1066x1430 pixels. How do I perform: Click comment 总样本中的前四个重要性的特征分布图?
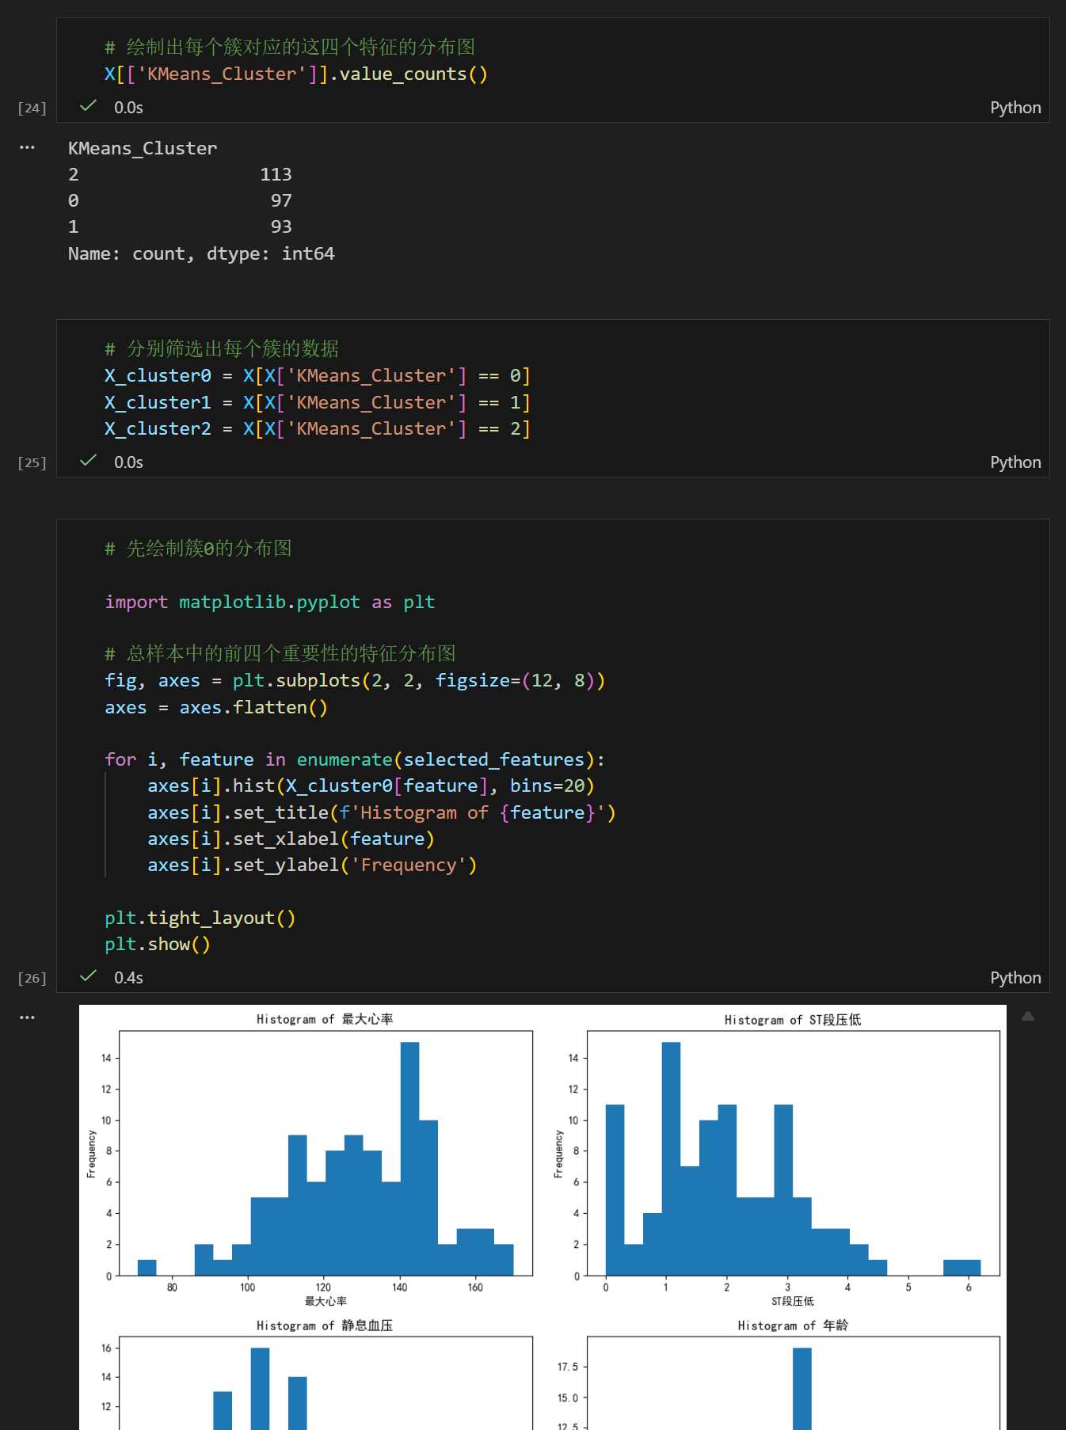pyautogui.click(x=280, y=653)
